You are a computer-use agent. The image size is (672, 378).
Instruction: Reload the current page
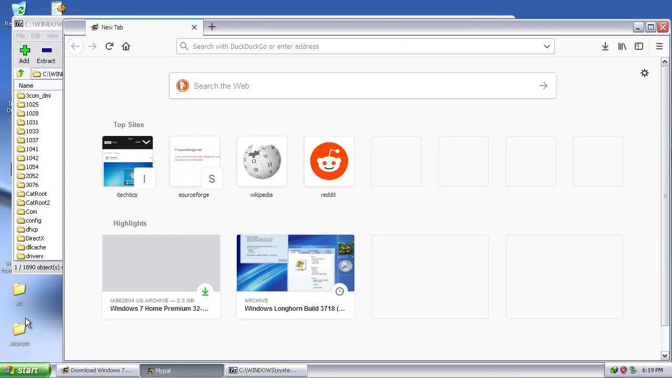(x=109, y=46)
